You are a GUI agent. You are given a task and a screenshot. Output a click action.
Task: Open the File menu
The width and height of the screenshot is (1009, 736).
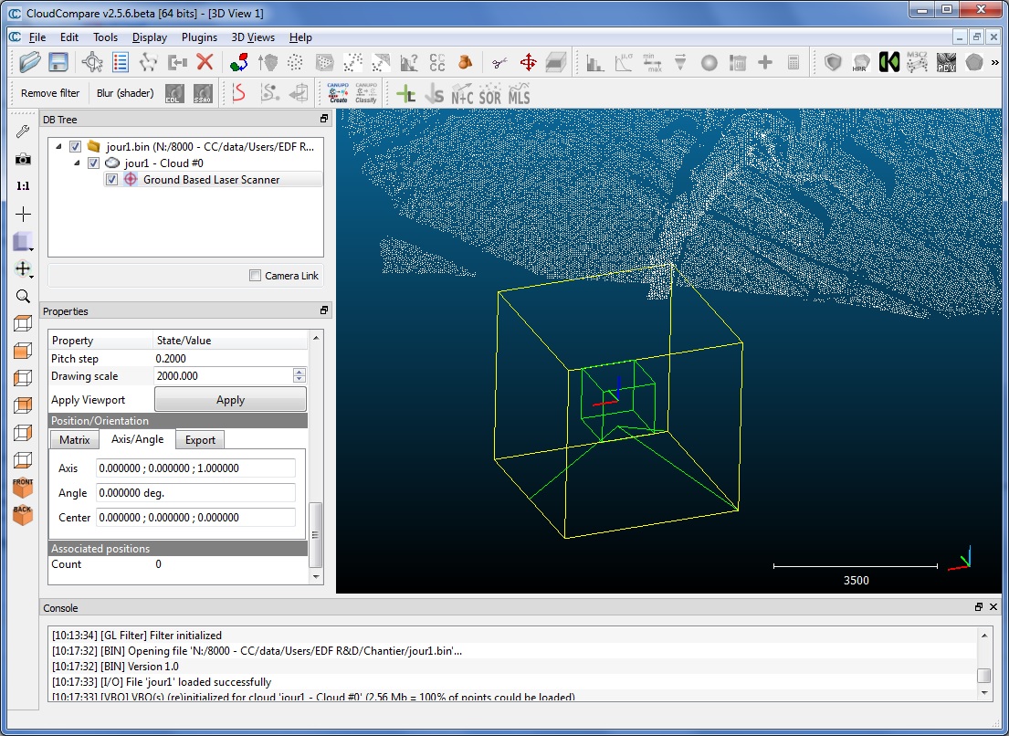[37, 37]
